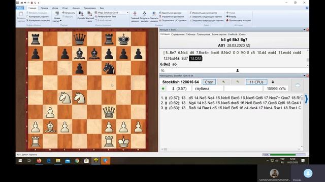The width and height of the screenshot is (325, 182).
Task: Click the white knight on d4
Action: click(80, 98)
